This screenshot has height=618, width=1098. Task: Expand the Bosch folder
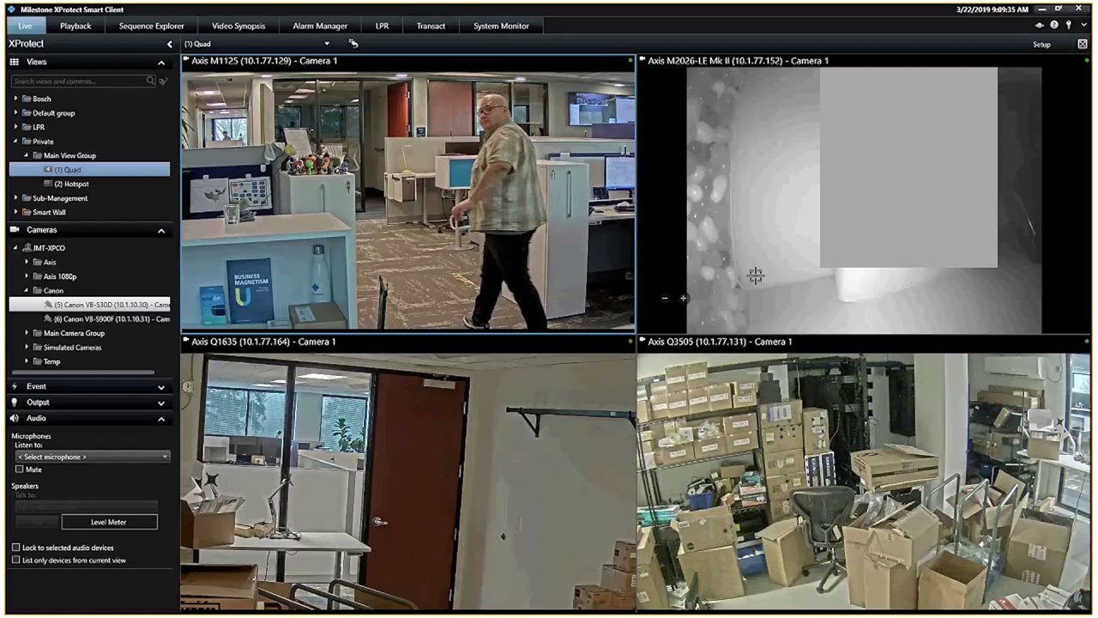15,99
